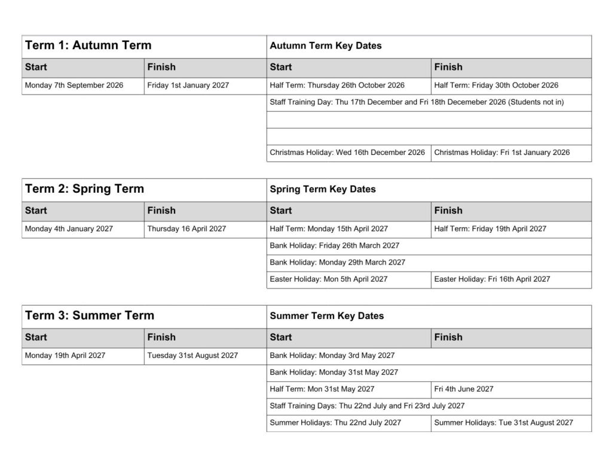This screenshot has height=453, width=612.
Task: Click Bank Holiday: Monday 29th March 2027
Action: 338,262
